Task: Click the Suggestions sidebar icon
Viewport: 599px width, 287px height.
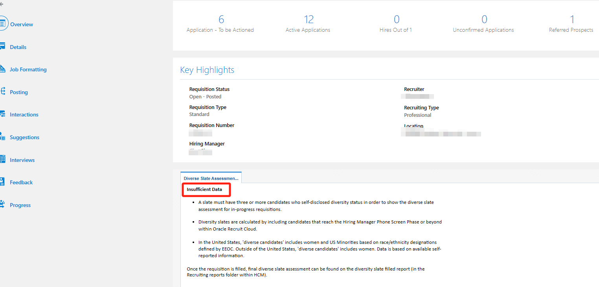Action: 2,137
